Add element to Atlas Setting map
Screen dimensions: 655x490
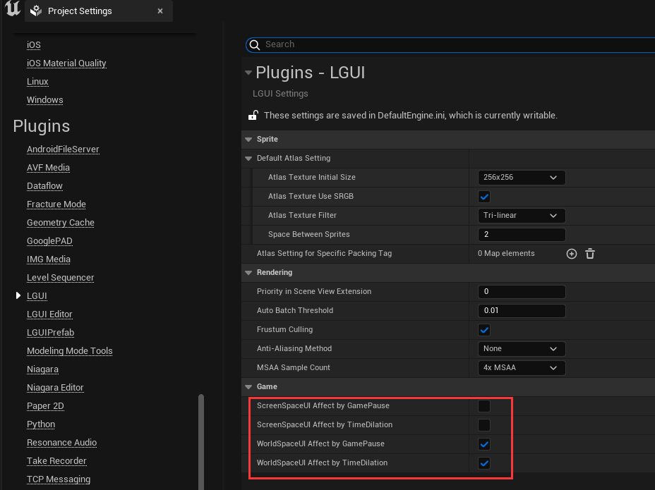click(x=572, y=254)
